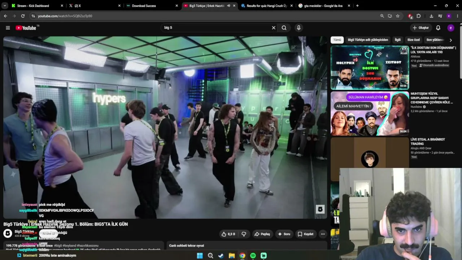Open Windows taskbar search

coord(210,256)
